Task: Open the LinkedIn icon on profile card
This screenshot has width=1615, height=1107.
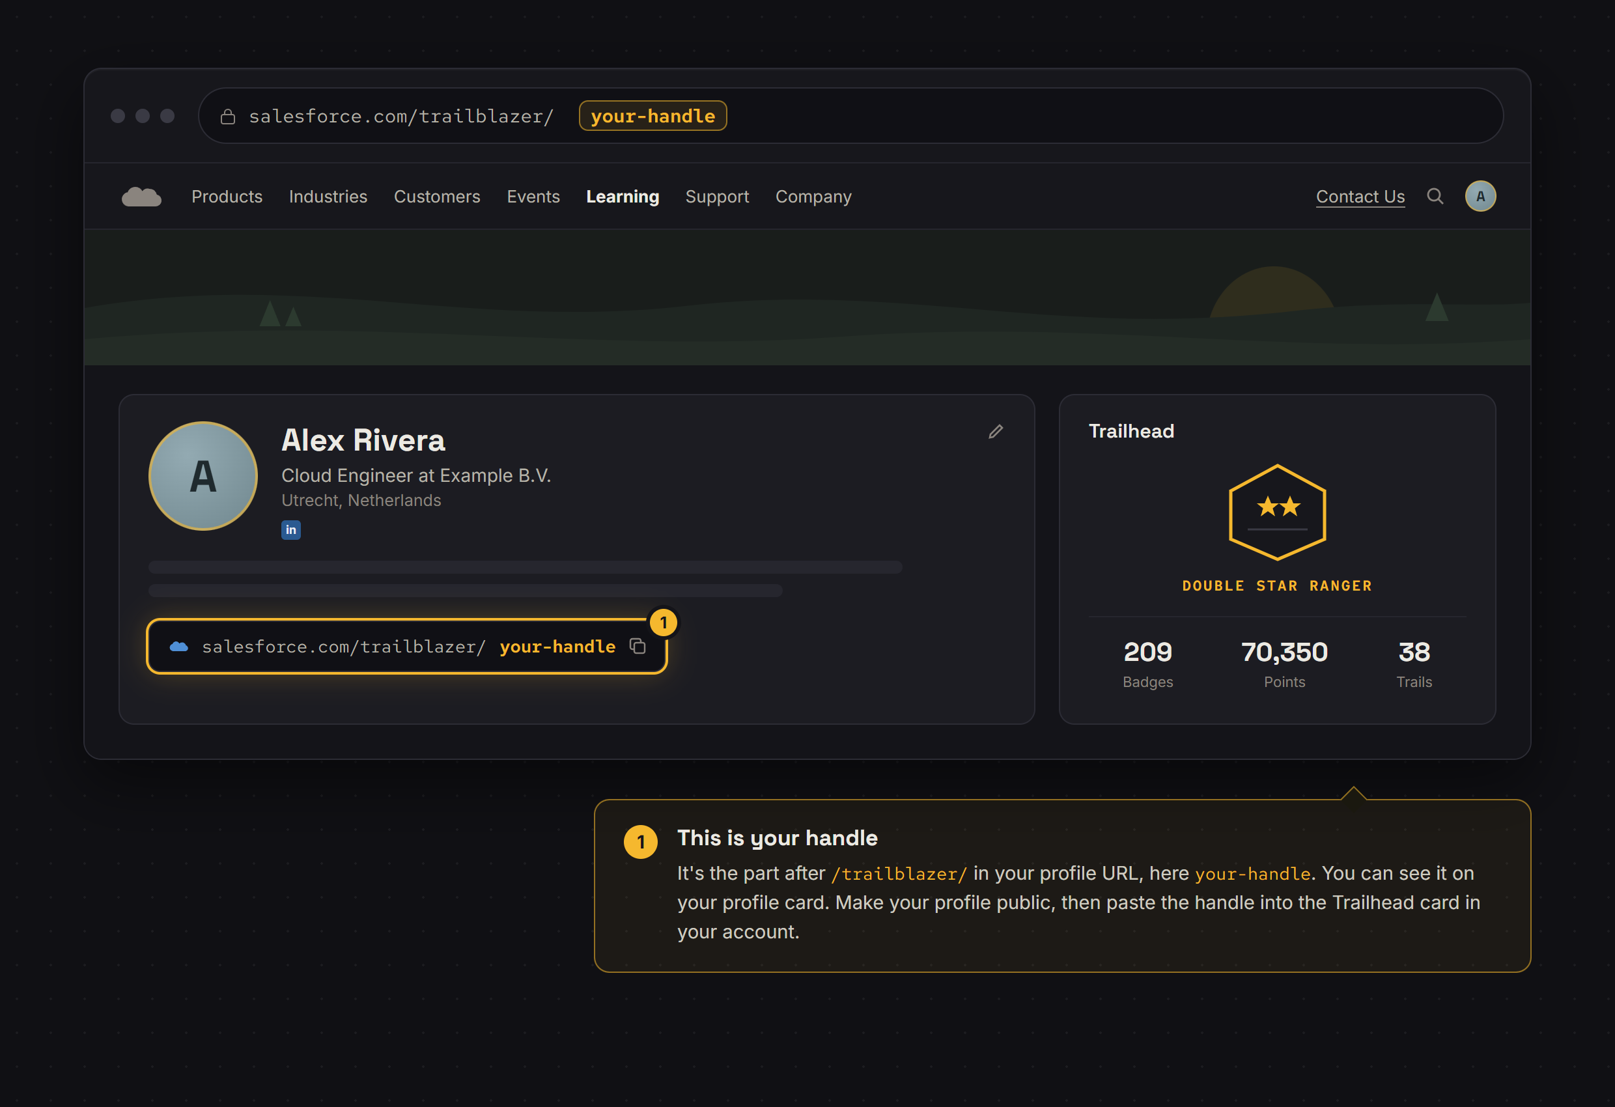Action: click(290, 529)
